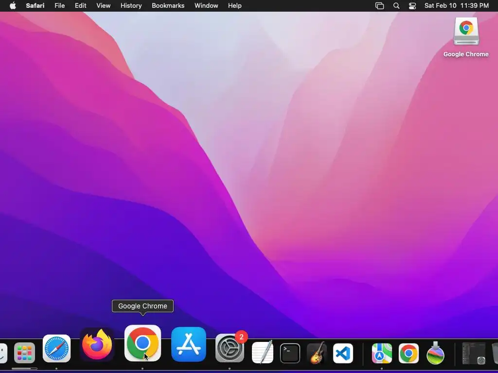
Task: Click the overlapping-windows icon in menu bar
Action: (x=379, y=6)
